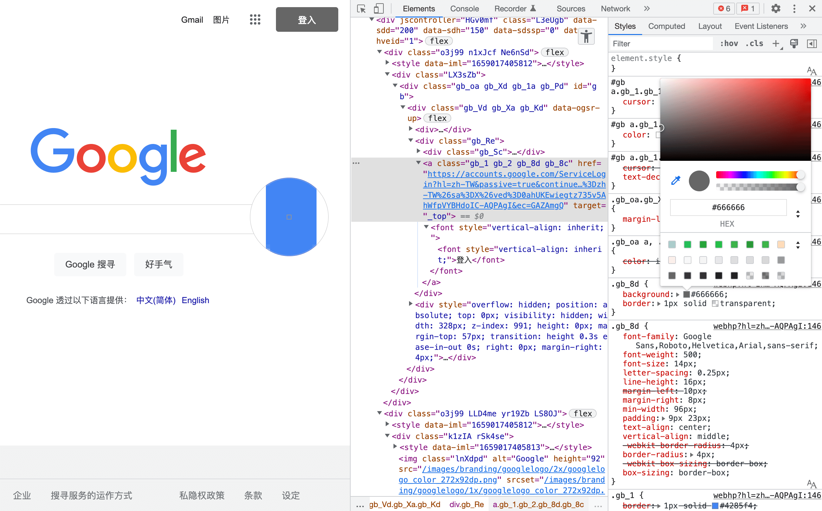The width and height of the screenshot is (822, 511).
Task: Toggle the .cls element classes button
Action: [x=754, y=43]
